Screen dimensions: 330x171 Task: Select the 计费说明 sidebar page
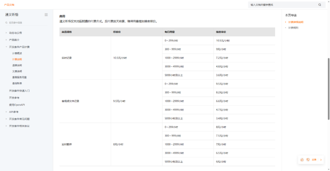click(x=17, y=59)
